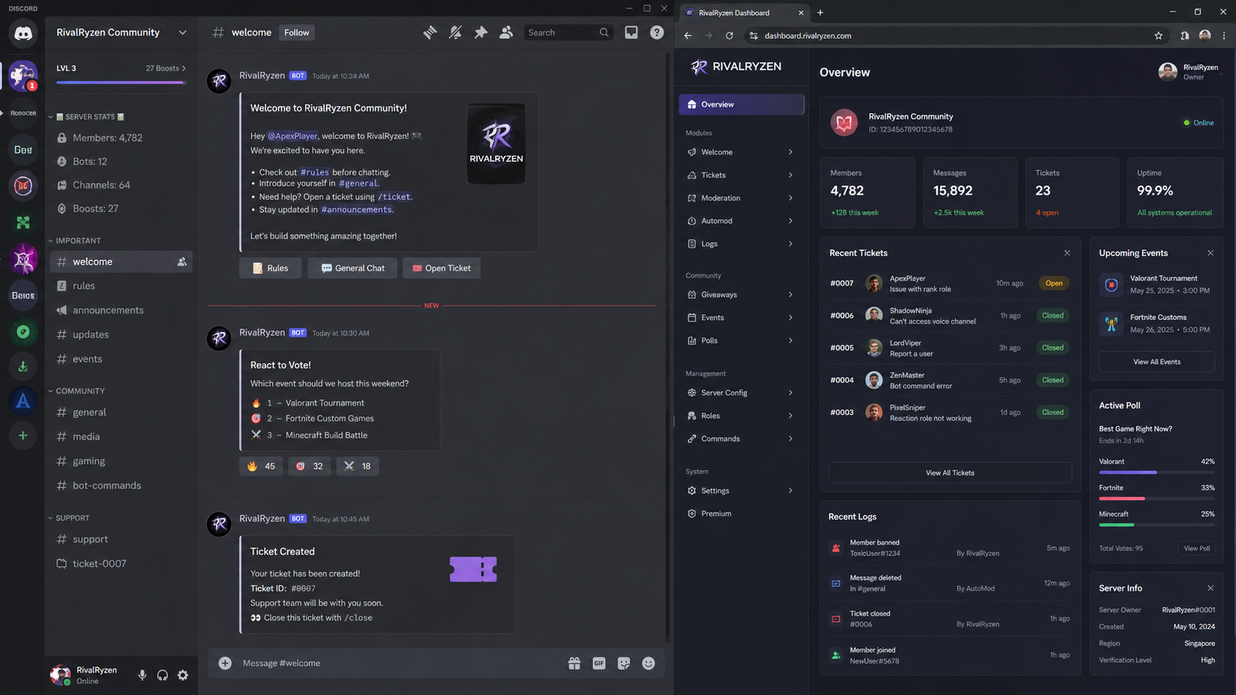Toggle microphone mute in user panel
This screenshot has height=695, width=1236.
click(142, 675)
